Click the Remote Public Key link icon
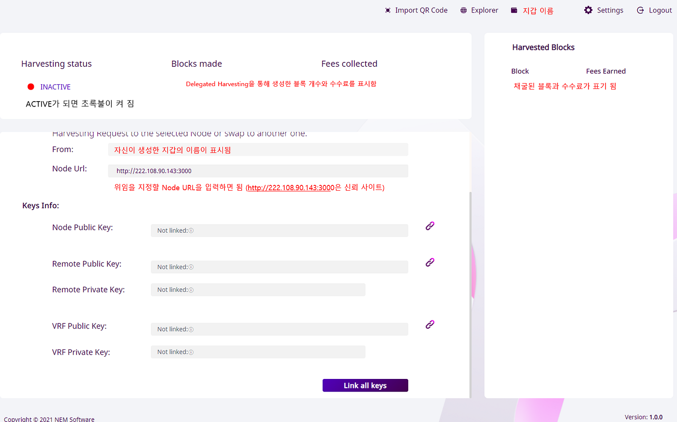Image resolution: width=677 pixels, height=422 pixels. (430, 262)
